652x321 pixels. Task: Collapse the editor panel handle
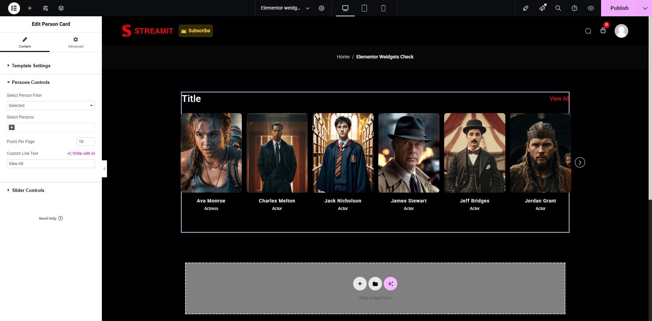104,169
